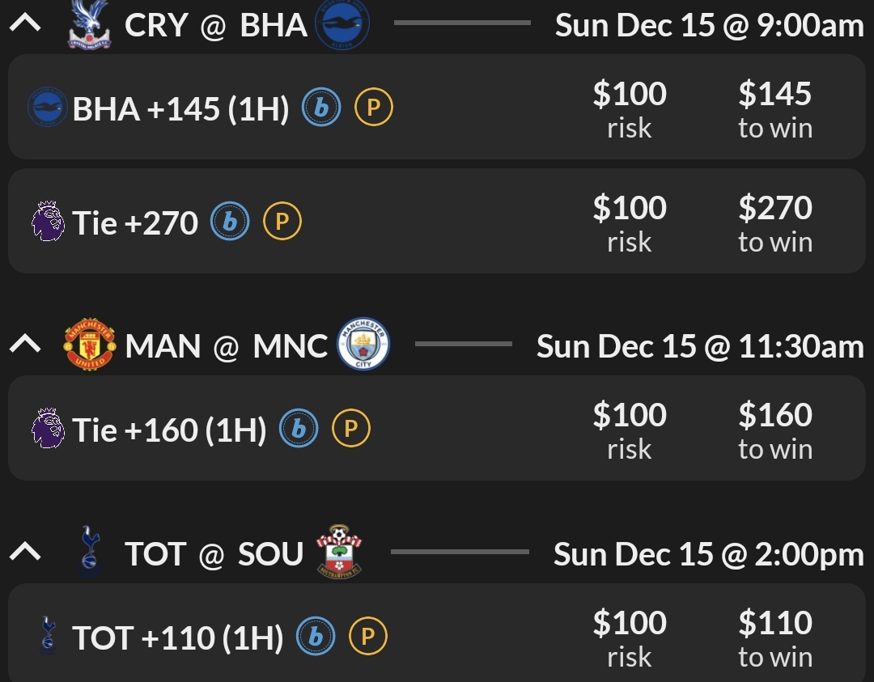The height and width of the screenshot is (682, 874).
Task: Collapse the MAN @ MNC game section
Action: (x=25, y=345)
